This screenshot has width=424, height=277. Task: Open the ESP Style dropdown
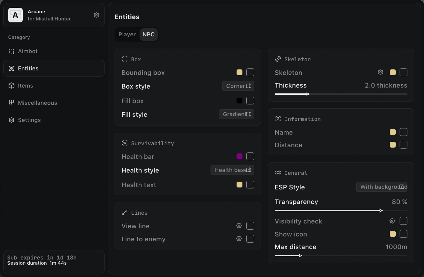pos(382,187)
